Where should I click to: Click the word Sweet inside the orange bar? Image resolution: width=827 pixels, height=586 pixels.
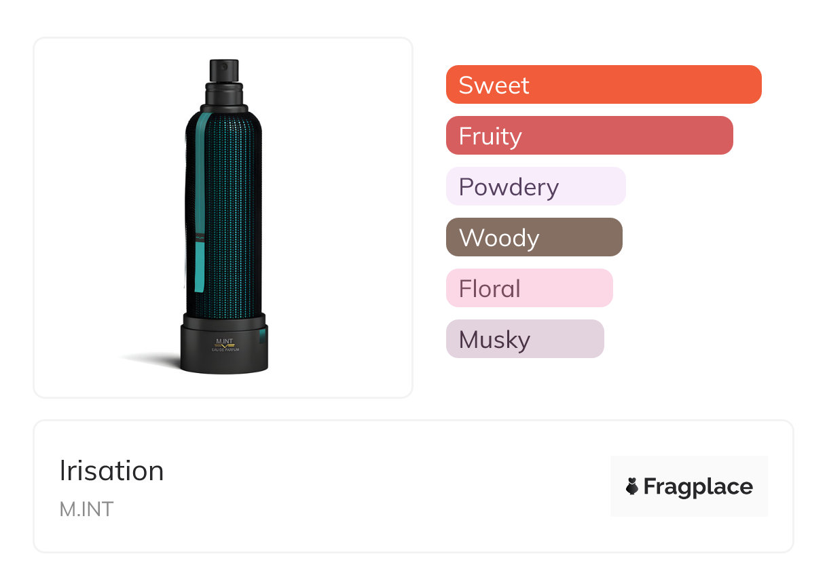pos(494,85)
